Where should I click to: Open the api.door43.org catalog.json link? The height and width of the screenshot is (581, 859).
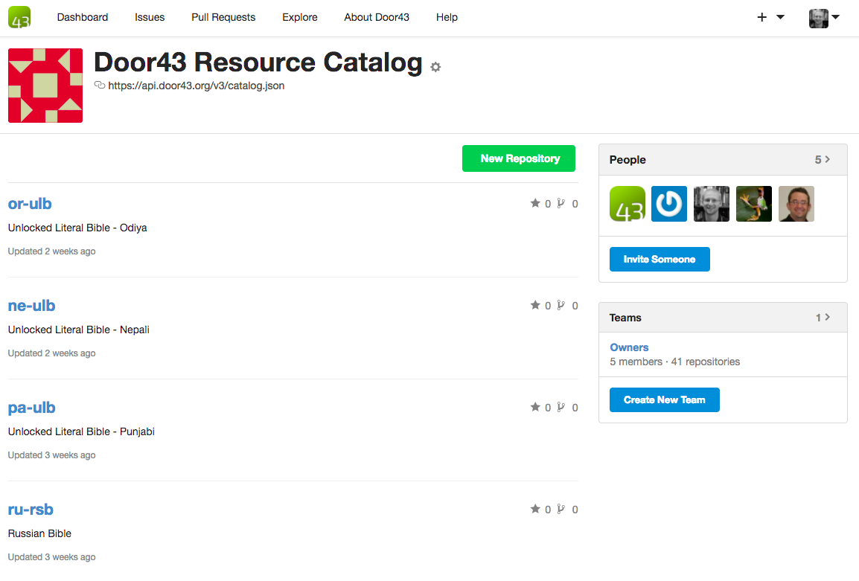coord(196,86)
